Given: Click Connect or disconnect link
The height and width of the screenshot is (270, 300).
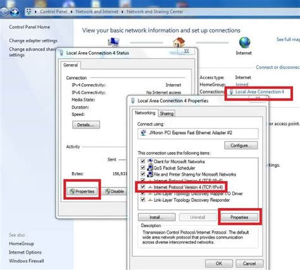Looking at the screenshot, I should tap(278, 67).
